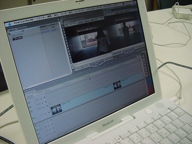Toggle V3 track Auto Select icon

[46, 101]
